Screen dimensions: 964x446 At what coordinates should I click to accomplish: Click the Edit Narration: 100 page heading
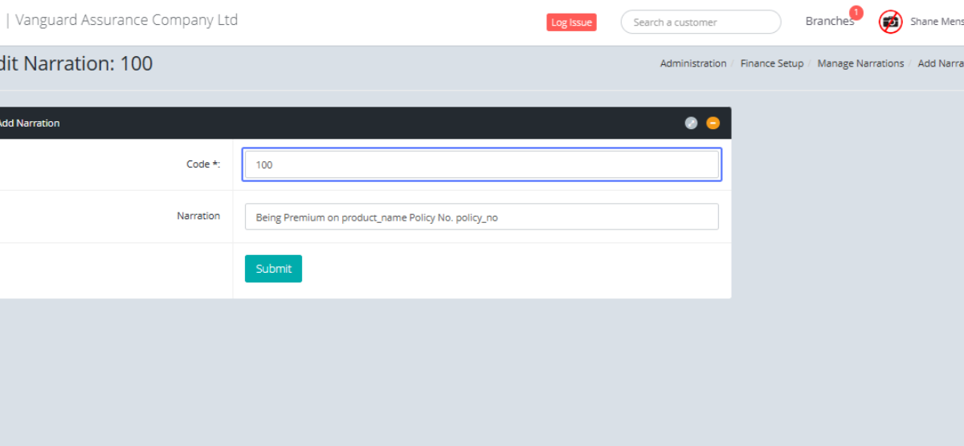click(76, 63)
